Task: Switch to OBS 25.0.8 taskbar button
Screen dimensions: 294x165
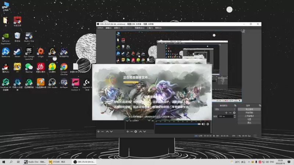Action: pyautogui.click(x=84, y=162)
